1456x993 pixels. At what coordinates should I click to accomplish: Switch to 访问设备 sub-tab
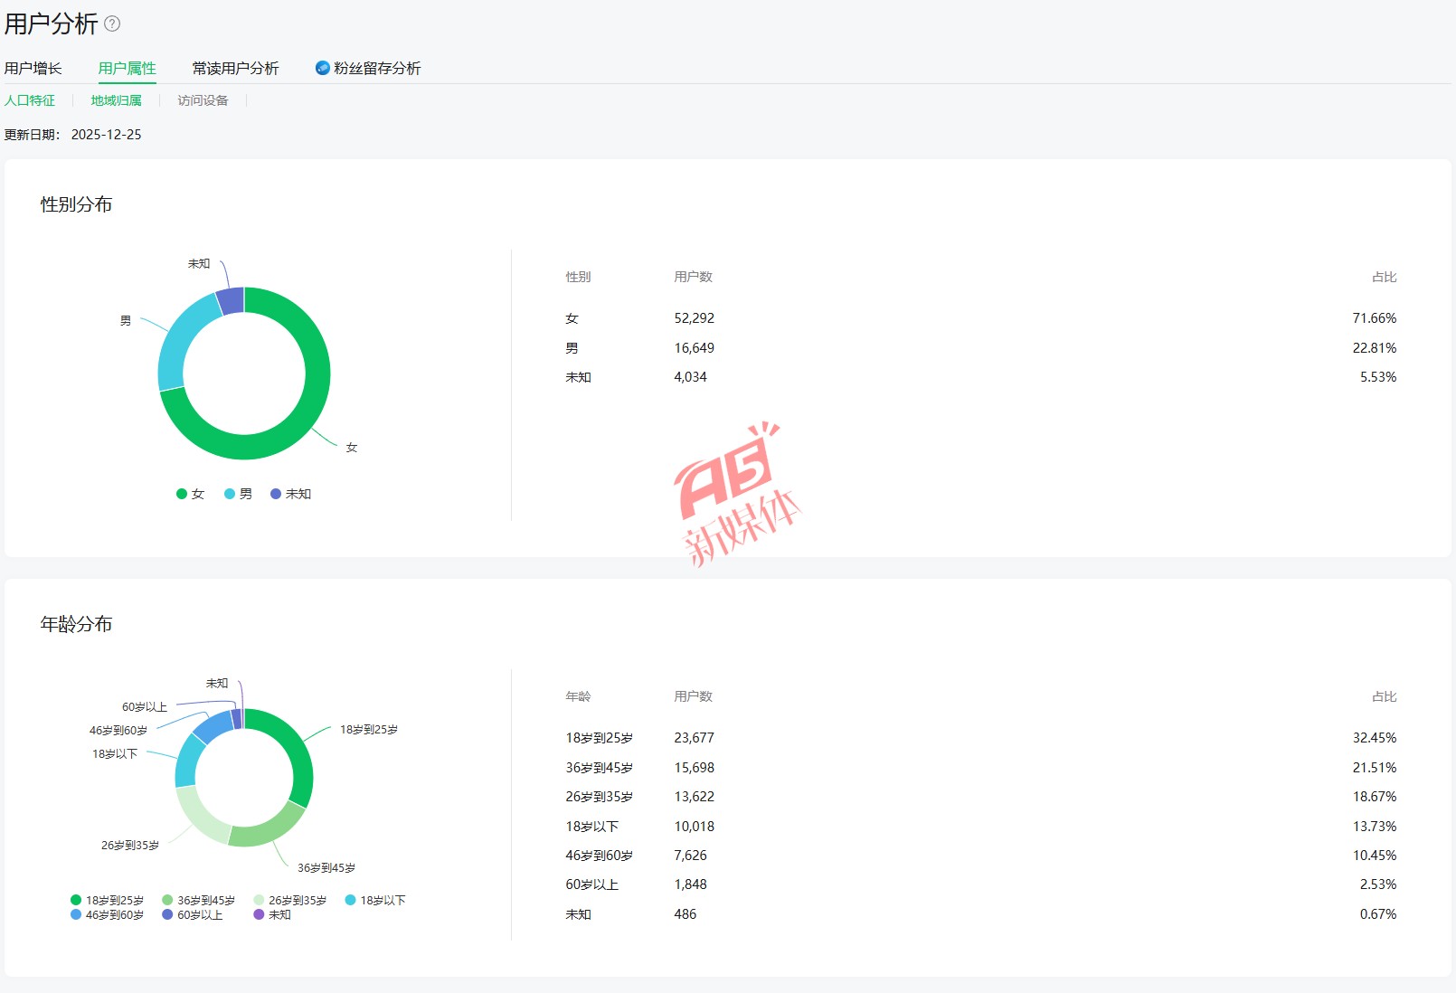point(203,100)
